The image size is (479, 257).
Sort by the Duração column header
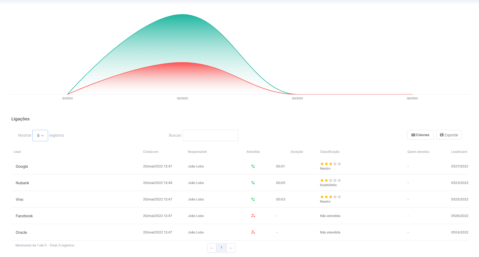(x=297, y=152)
